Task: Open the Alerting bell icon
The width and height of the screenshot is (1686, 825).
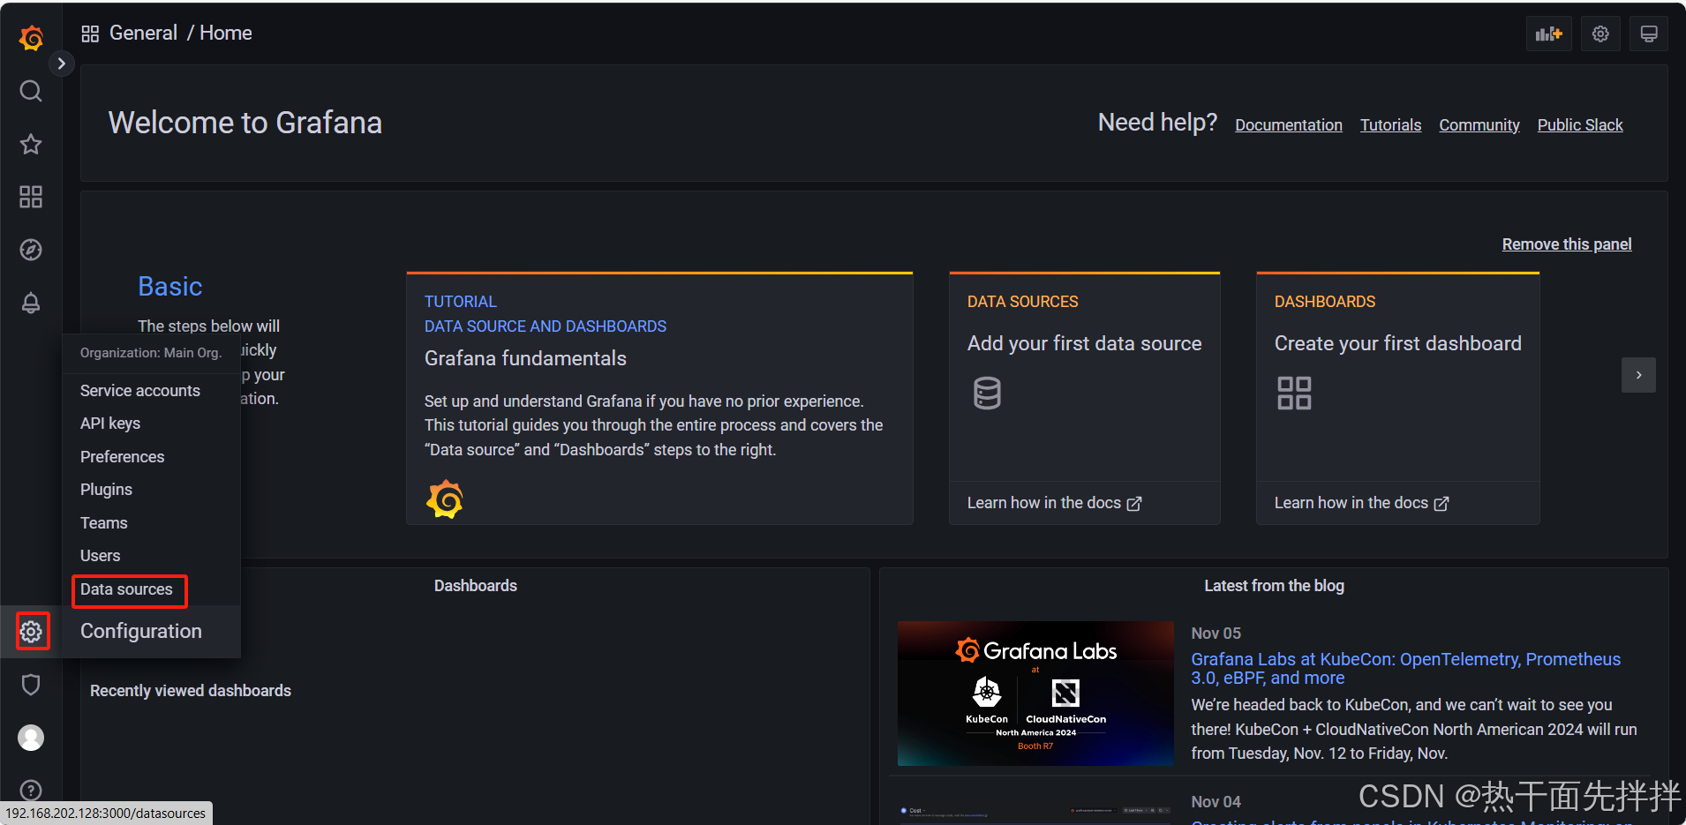Action: [x=31, y=303]
